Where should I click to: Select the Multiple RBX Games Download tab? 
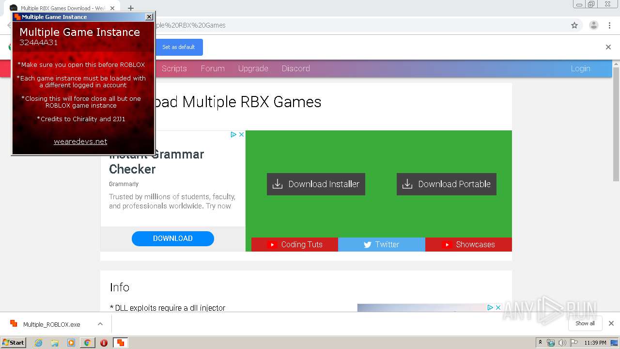pyautogui.click(x=63, y=8)
